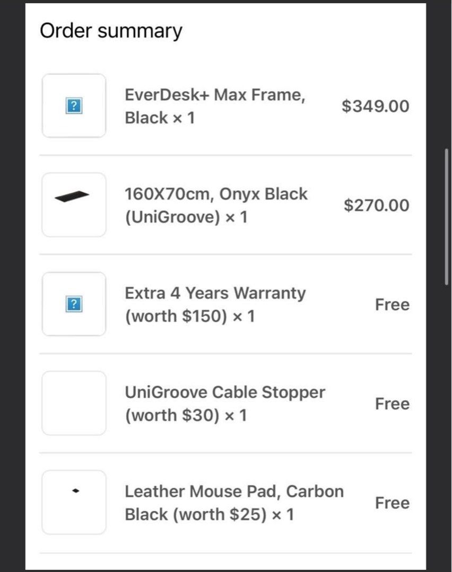
Task: Click the $349.00 price
Action: pyautogui.click(x=375, y=106)
